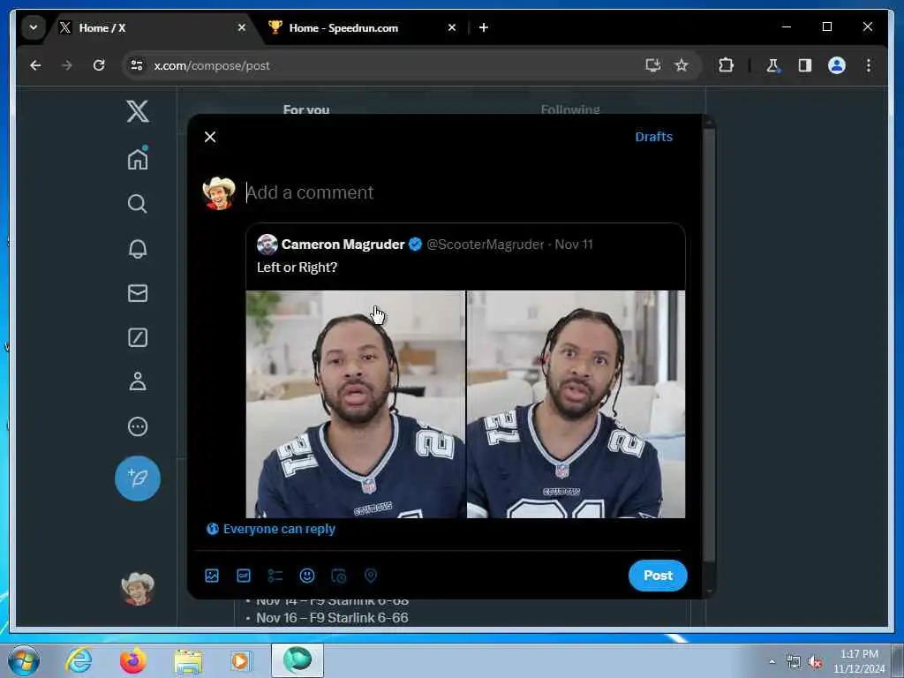Launch Internet Explorer from taskbar
The height and width of the screenshot is (678, 904).
tap(79, 660)
